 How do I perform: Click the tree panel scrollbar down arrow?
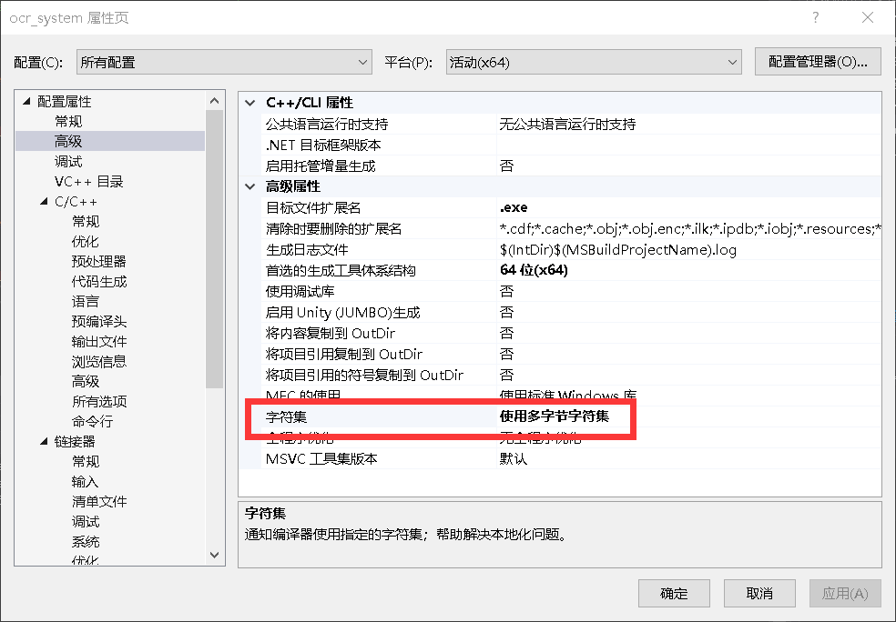(x=215, y=555)
